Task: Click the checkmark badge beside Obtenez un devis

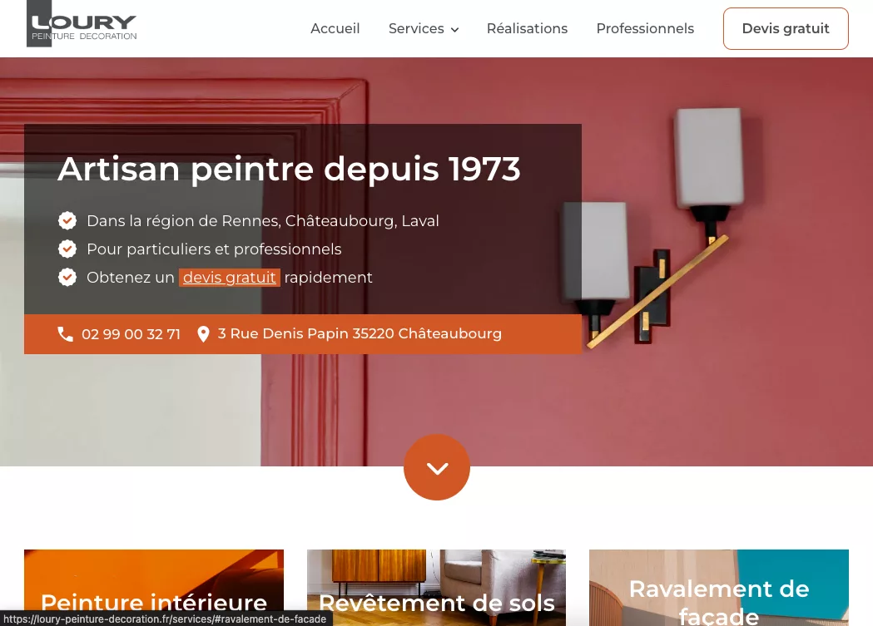Action: [67, 277]
